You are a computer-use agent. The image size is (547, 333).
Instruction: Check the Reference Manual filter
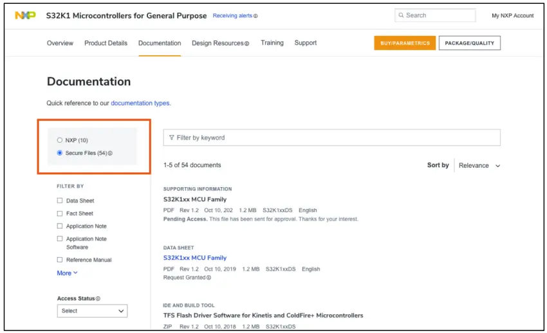click(60, 260)
